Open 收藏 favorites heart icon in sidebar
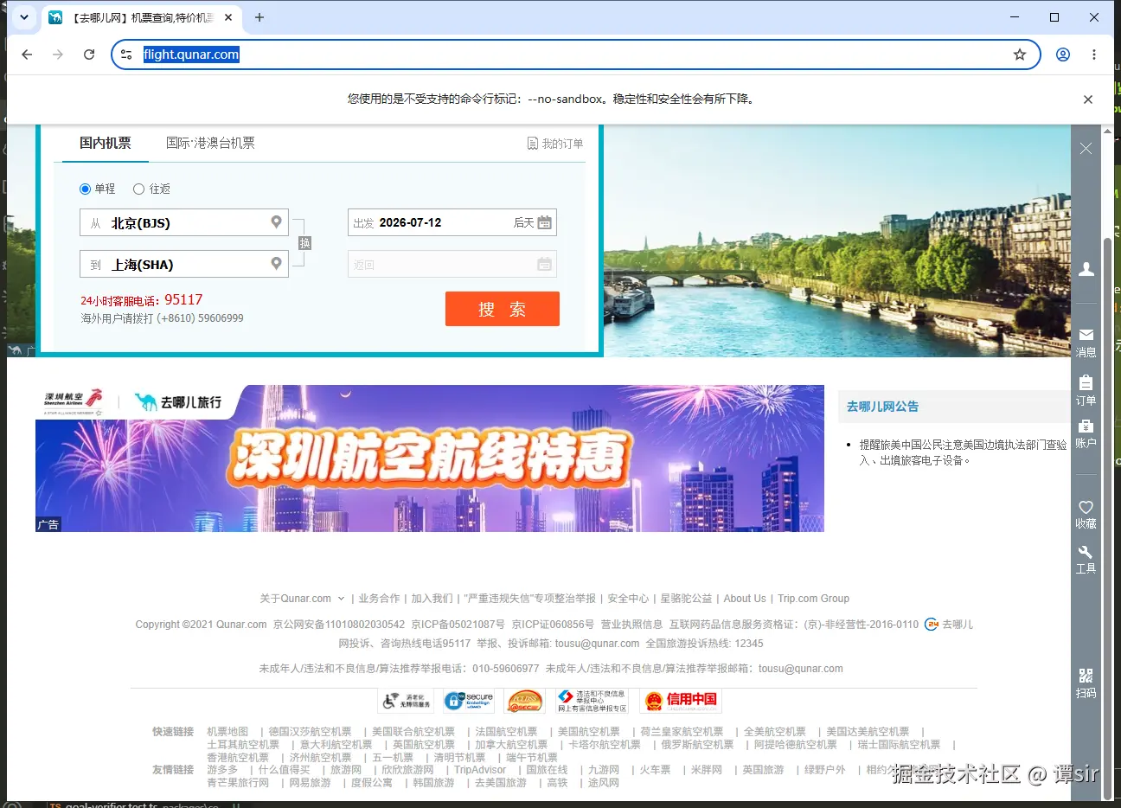Image resolution: width=1121 pixels, height=808 pixels. (x=1086, y=514)
